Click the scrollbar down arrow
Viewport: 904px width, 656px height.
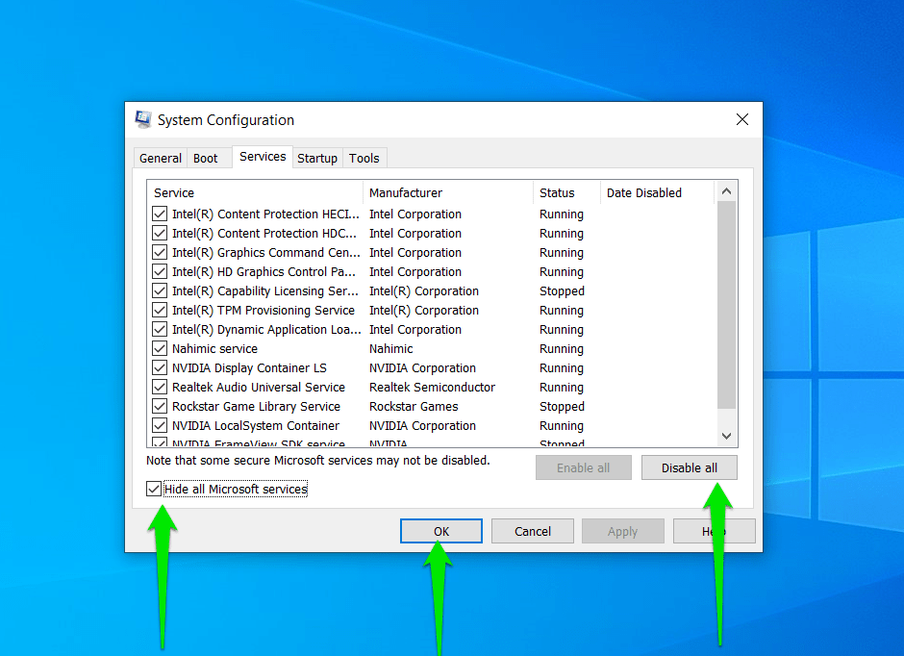click(727, 435)
